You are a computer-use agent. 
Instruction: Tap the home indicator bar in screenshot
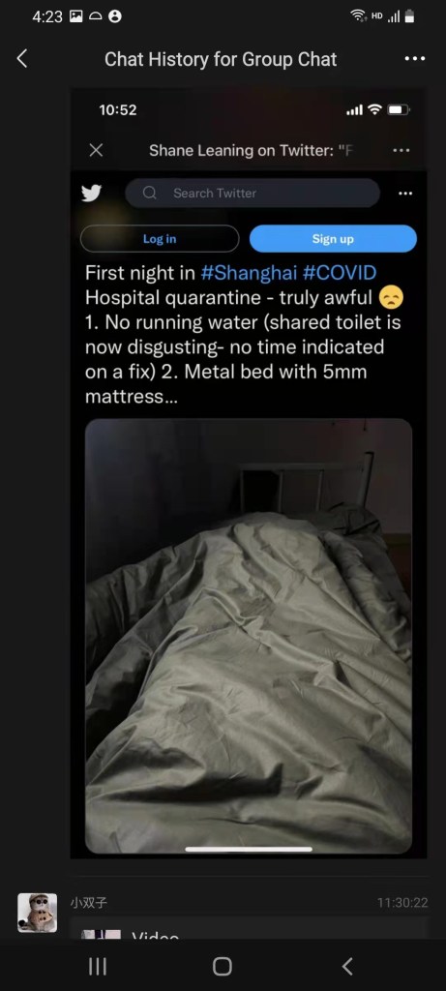click(x=249, y=849)
